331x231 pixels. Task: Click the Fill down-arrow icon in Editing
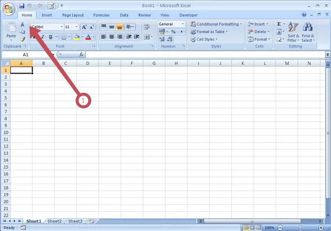pyautogui.click(x=279, y=32)
